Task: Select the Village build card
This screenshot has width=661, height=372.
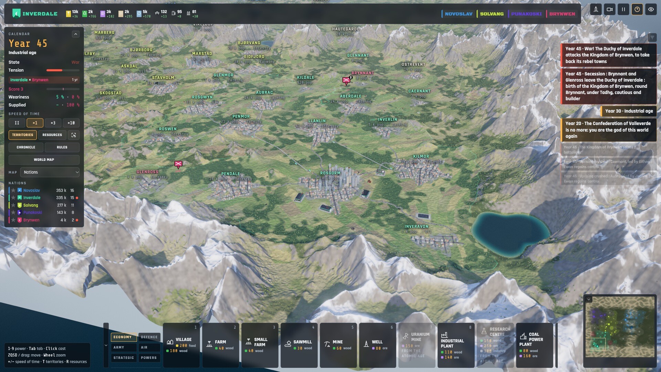Action: (x=181, y=345)
